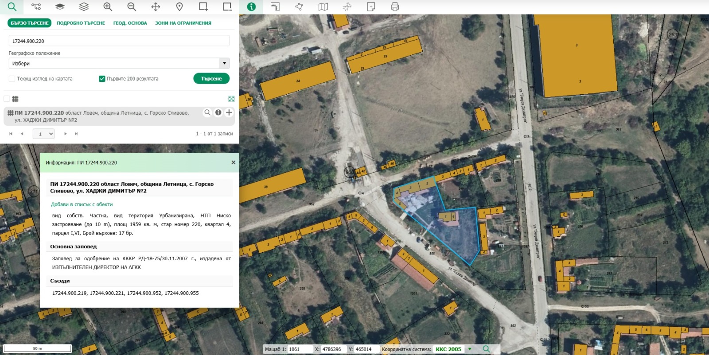Print the map with printer icon
709x355 pixels.
pos(395,7)
